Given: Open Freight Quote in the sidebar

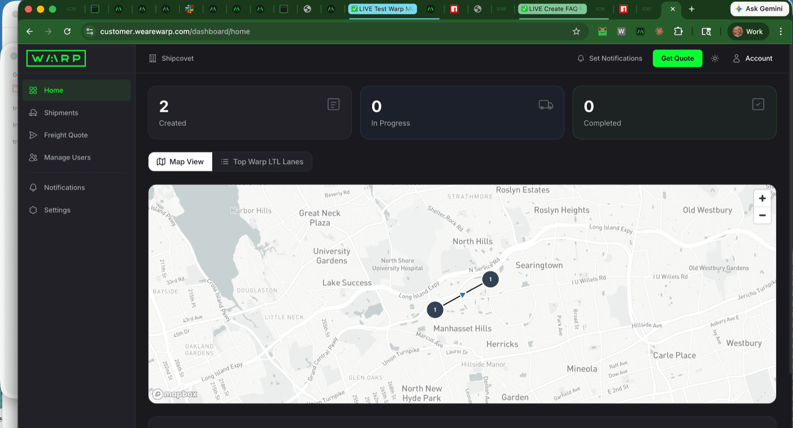Looking at the screenshot, I should coord(76,135).
